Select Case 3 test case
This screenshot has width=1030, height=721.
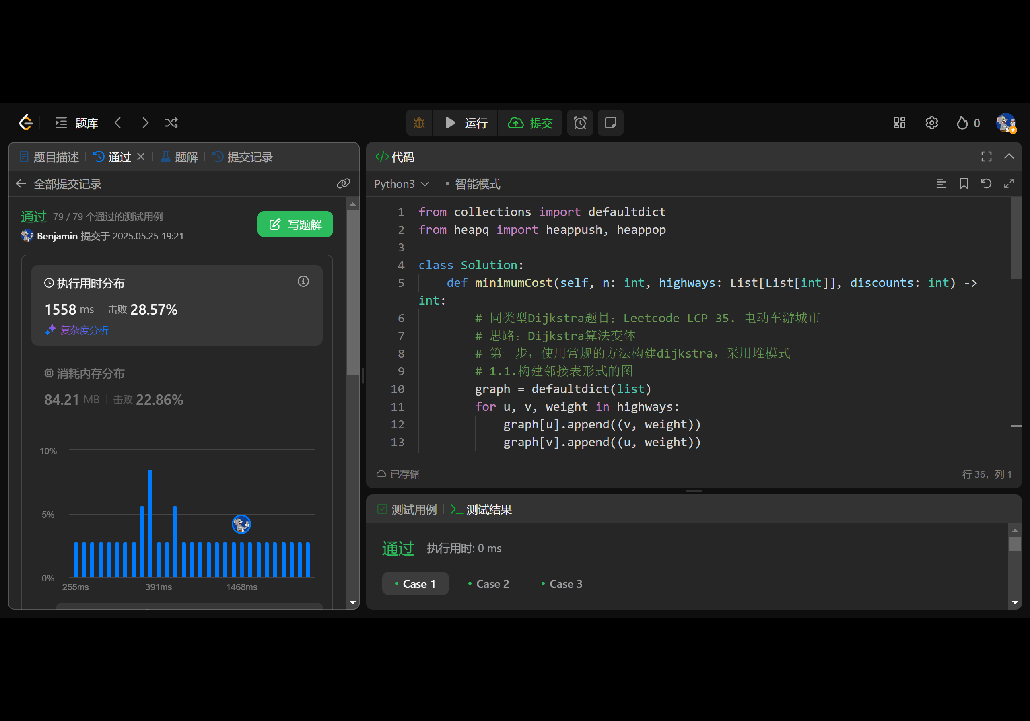pyautogui.click(x=562, y=583)
